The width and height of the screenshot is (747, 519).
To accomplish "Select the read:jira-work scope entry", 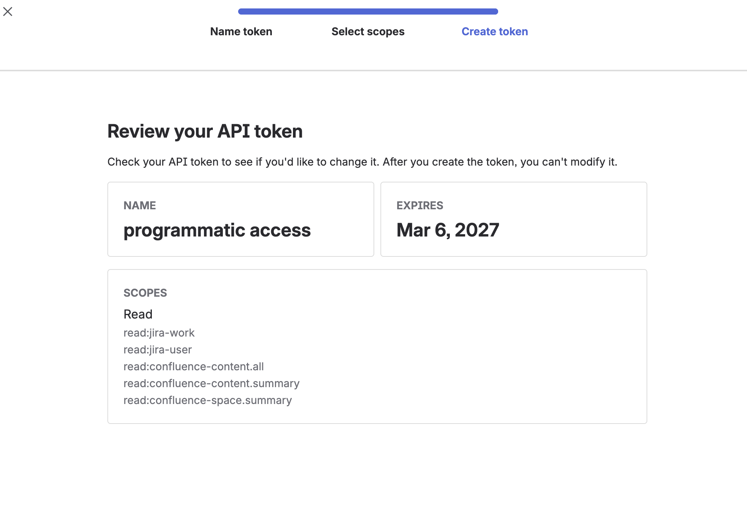I will tap(159, 333).
